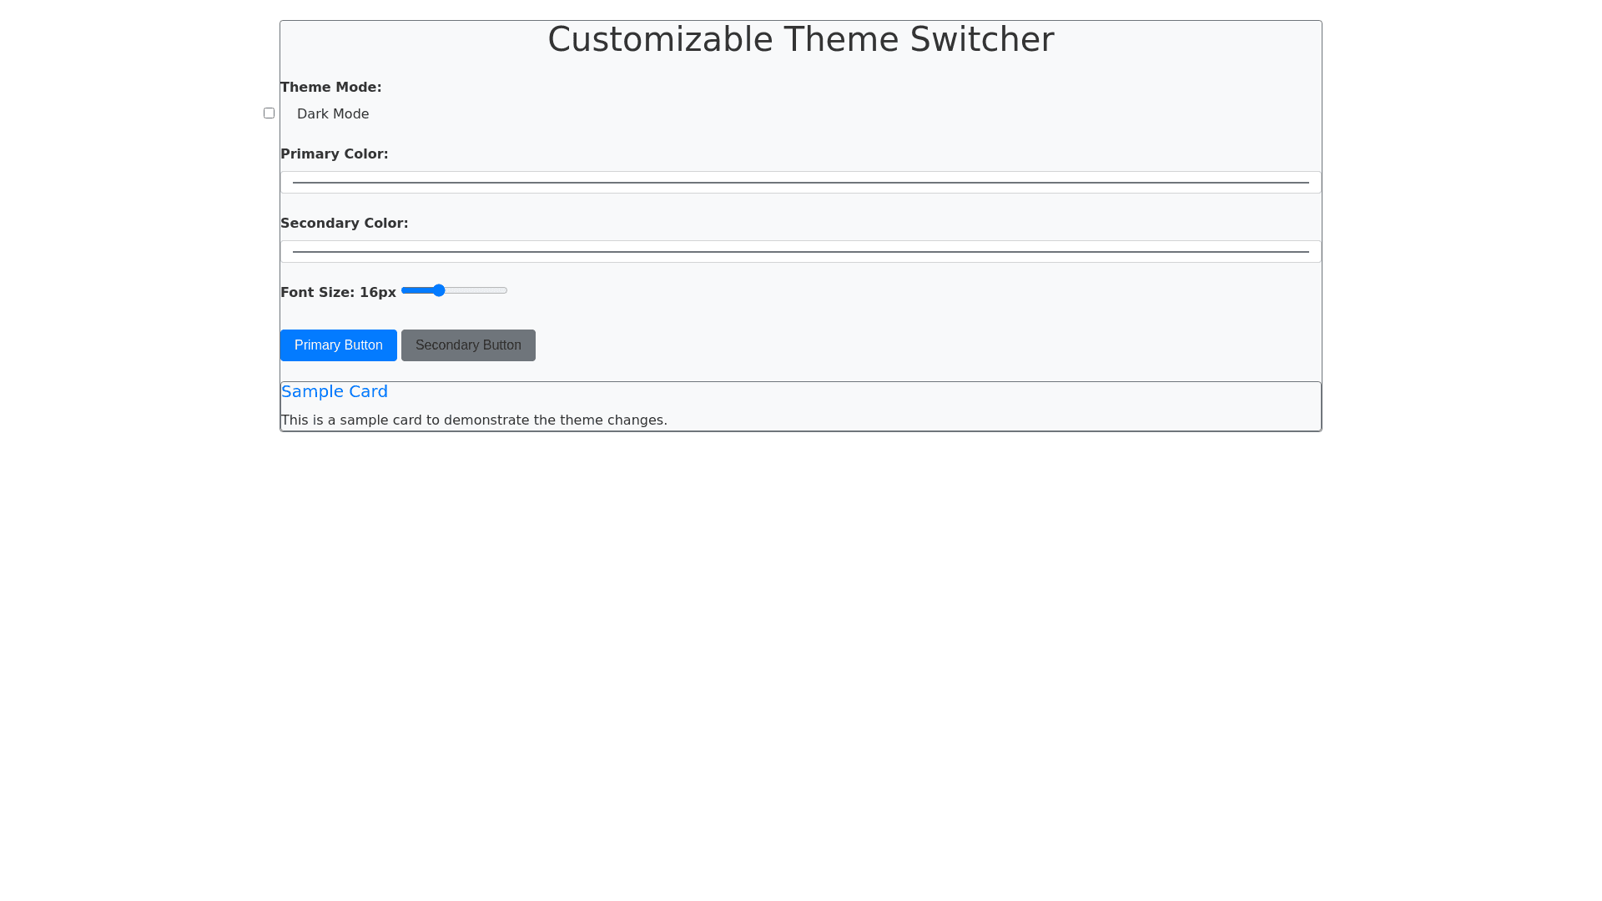The width and height of the screenshot is (1602, 901).
Task: Click the Font Size slider thumb
Action: (439, 290)
